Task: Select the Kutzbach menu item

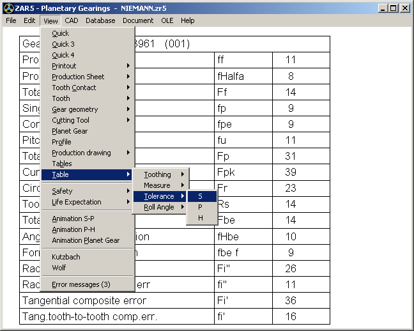Action: point(66,257)
